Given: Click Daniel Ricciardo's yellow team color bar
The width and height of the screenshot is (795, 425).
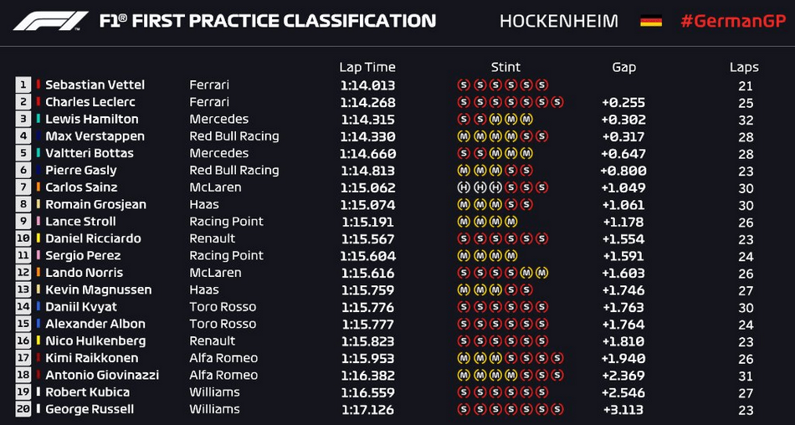Looking at the screenshot, I should click(x=38, y=238).
